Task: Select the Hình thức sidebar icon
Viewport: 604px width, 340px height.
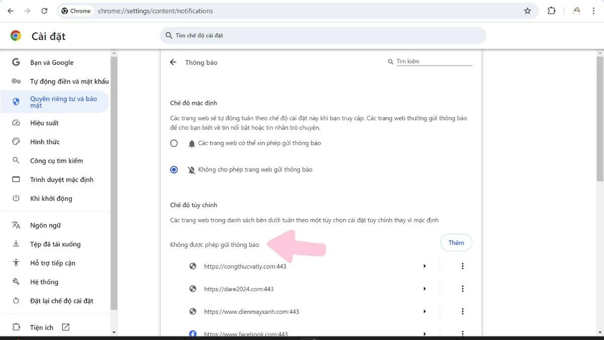Action: pyautogui.click(x=16, y=142)
